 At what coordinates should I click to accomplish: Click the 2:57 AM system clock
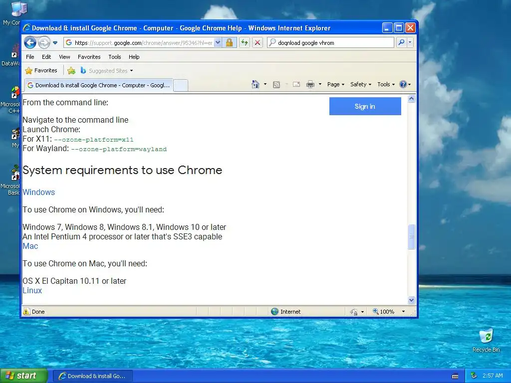pyautogui.click(x=493, y=376)
